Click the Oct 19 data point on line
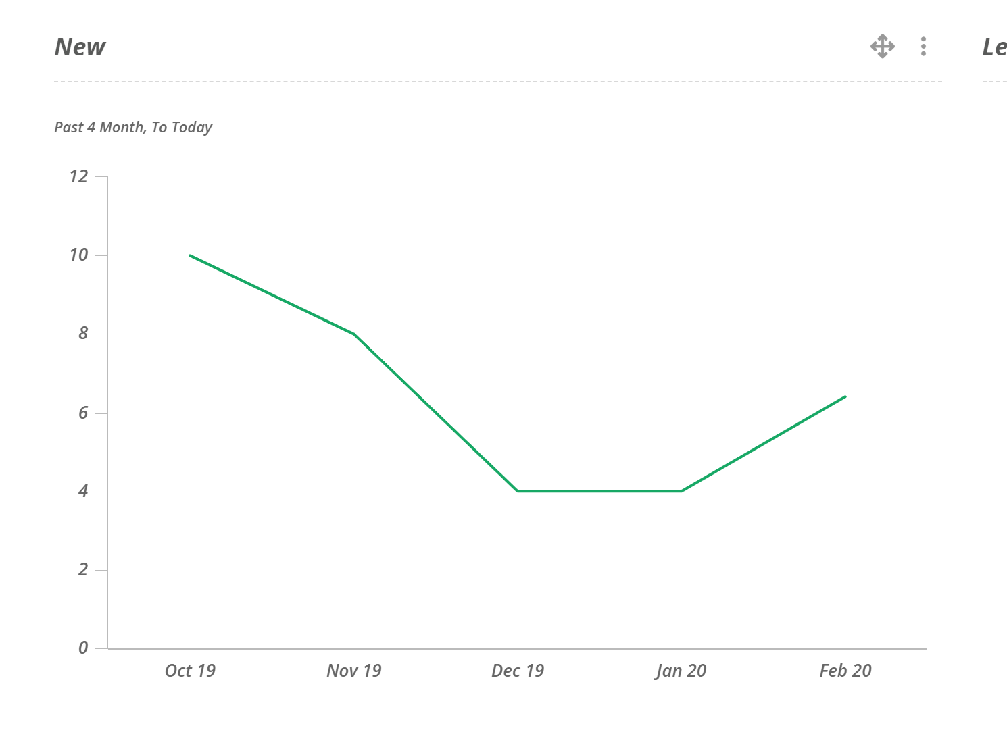Viewport: 1007px width, 745px height. (191, 255)
